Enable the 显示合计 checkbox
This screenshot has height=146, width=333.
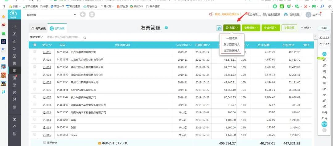point(45,143)
